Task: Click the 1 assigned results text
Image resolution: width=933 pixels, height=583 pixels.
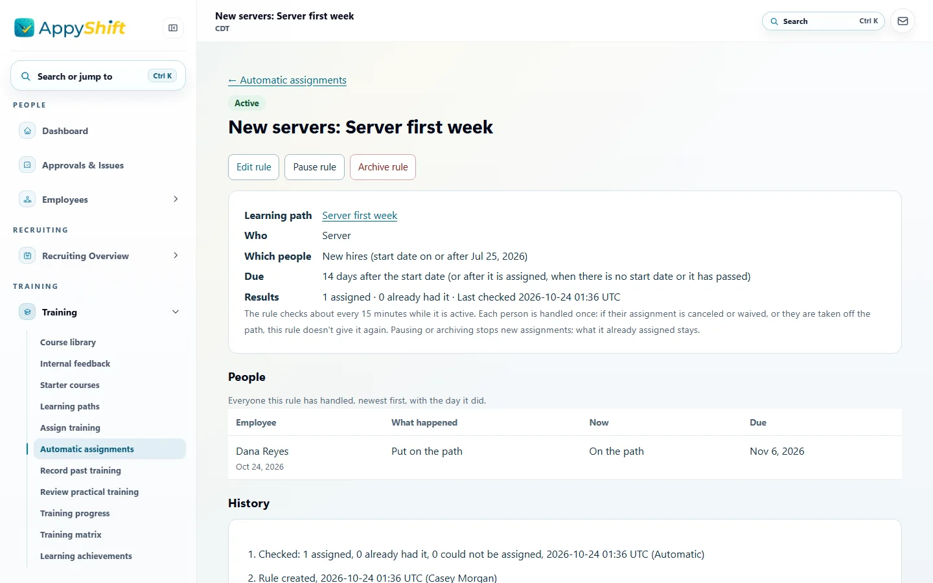Action: (x=347, y=297)
